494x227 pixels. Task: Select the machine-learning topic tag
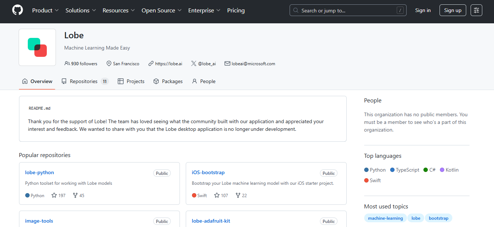[x=385, y=218]
